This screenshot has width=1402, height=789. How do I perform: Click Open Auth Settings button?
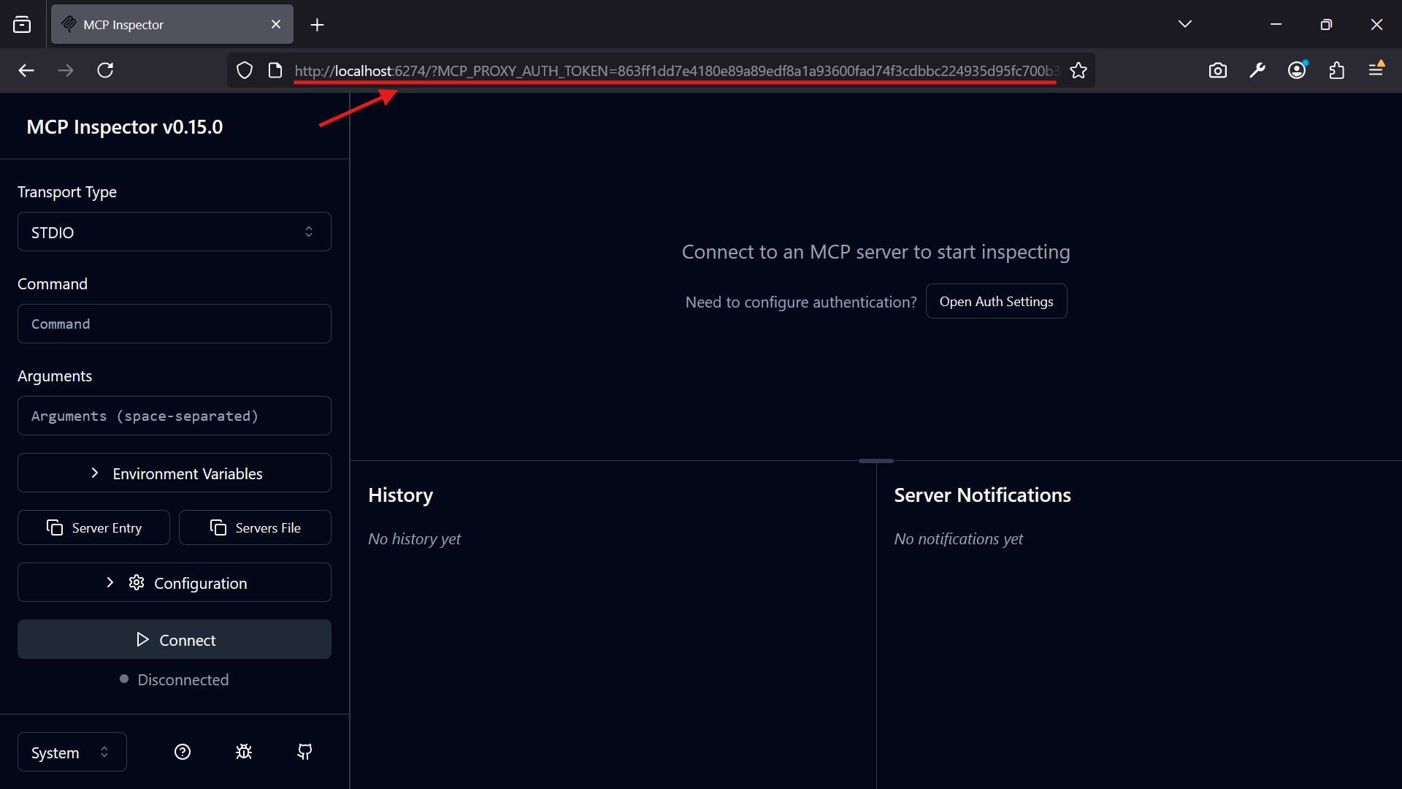[996, 301]
